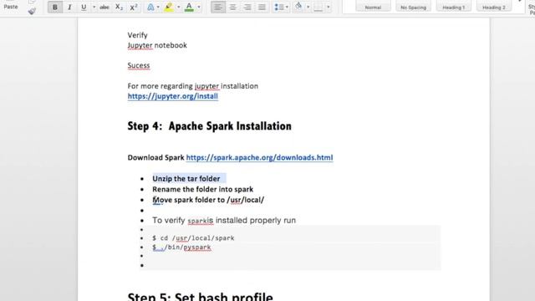The image size is (535, 301).
Task: Align text left
Action: [x=218, y=8]
